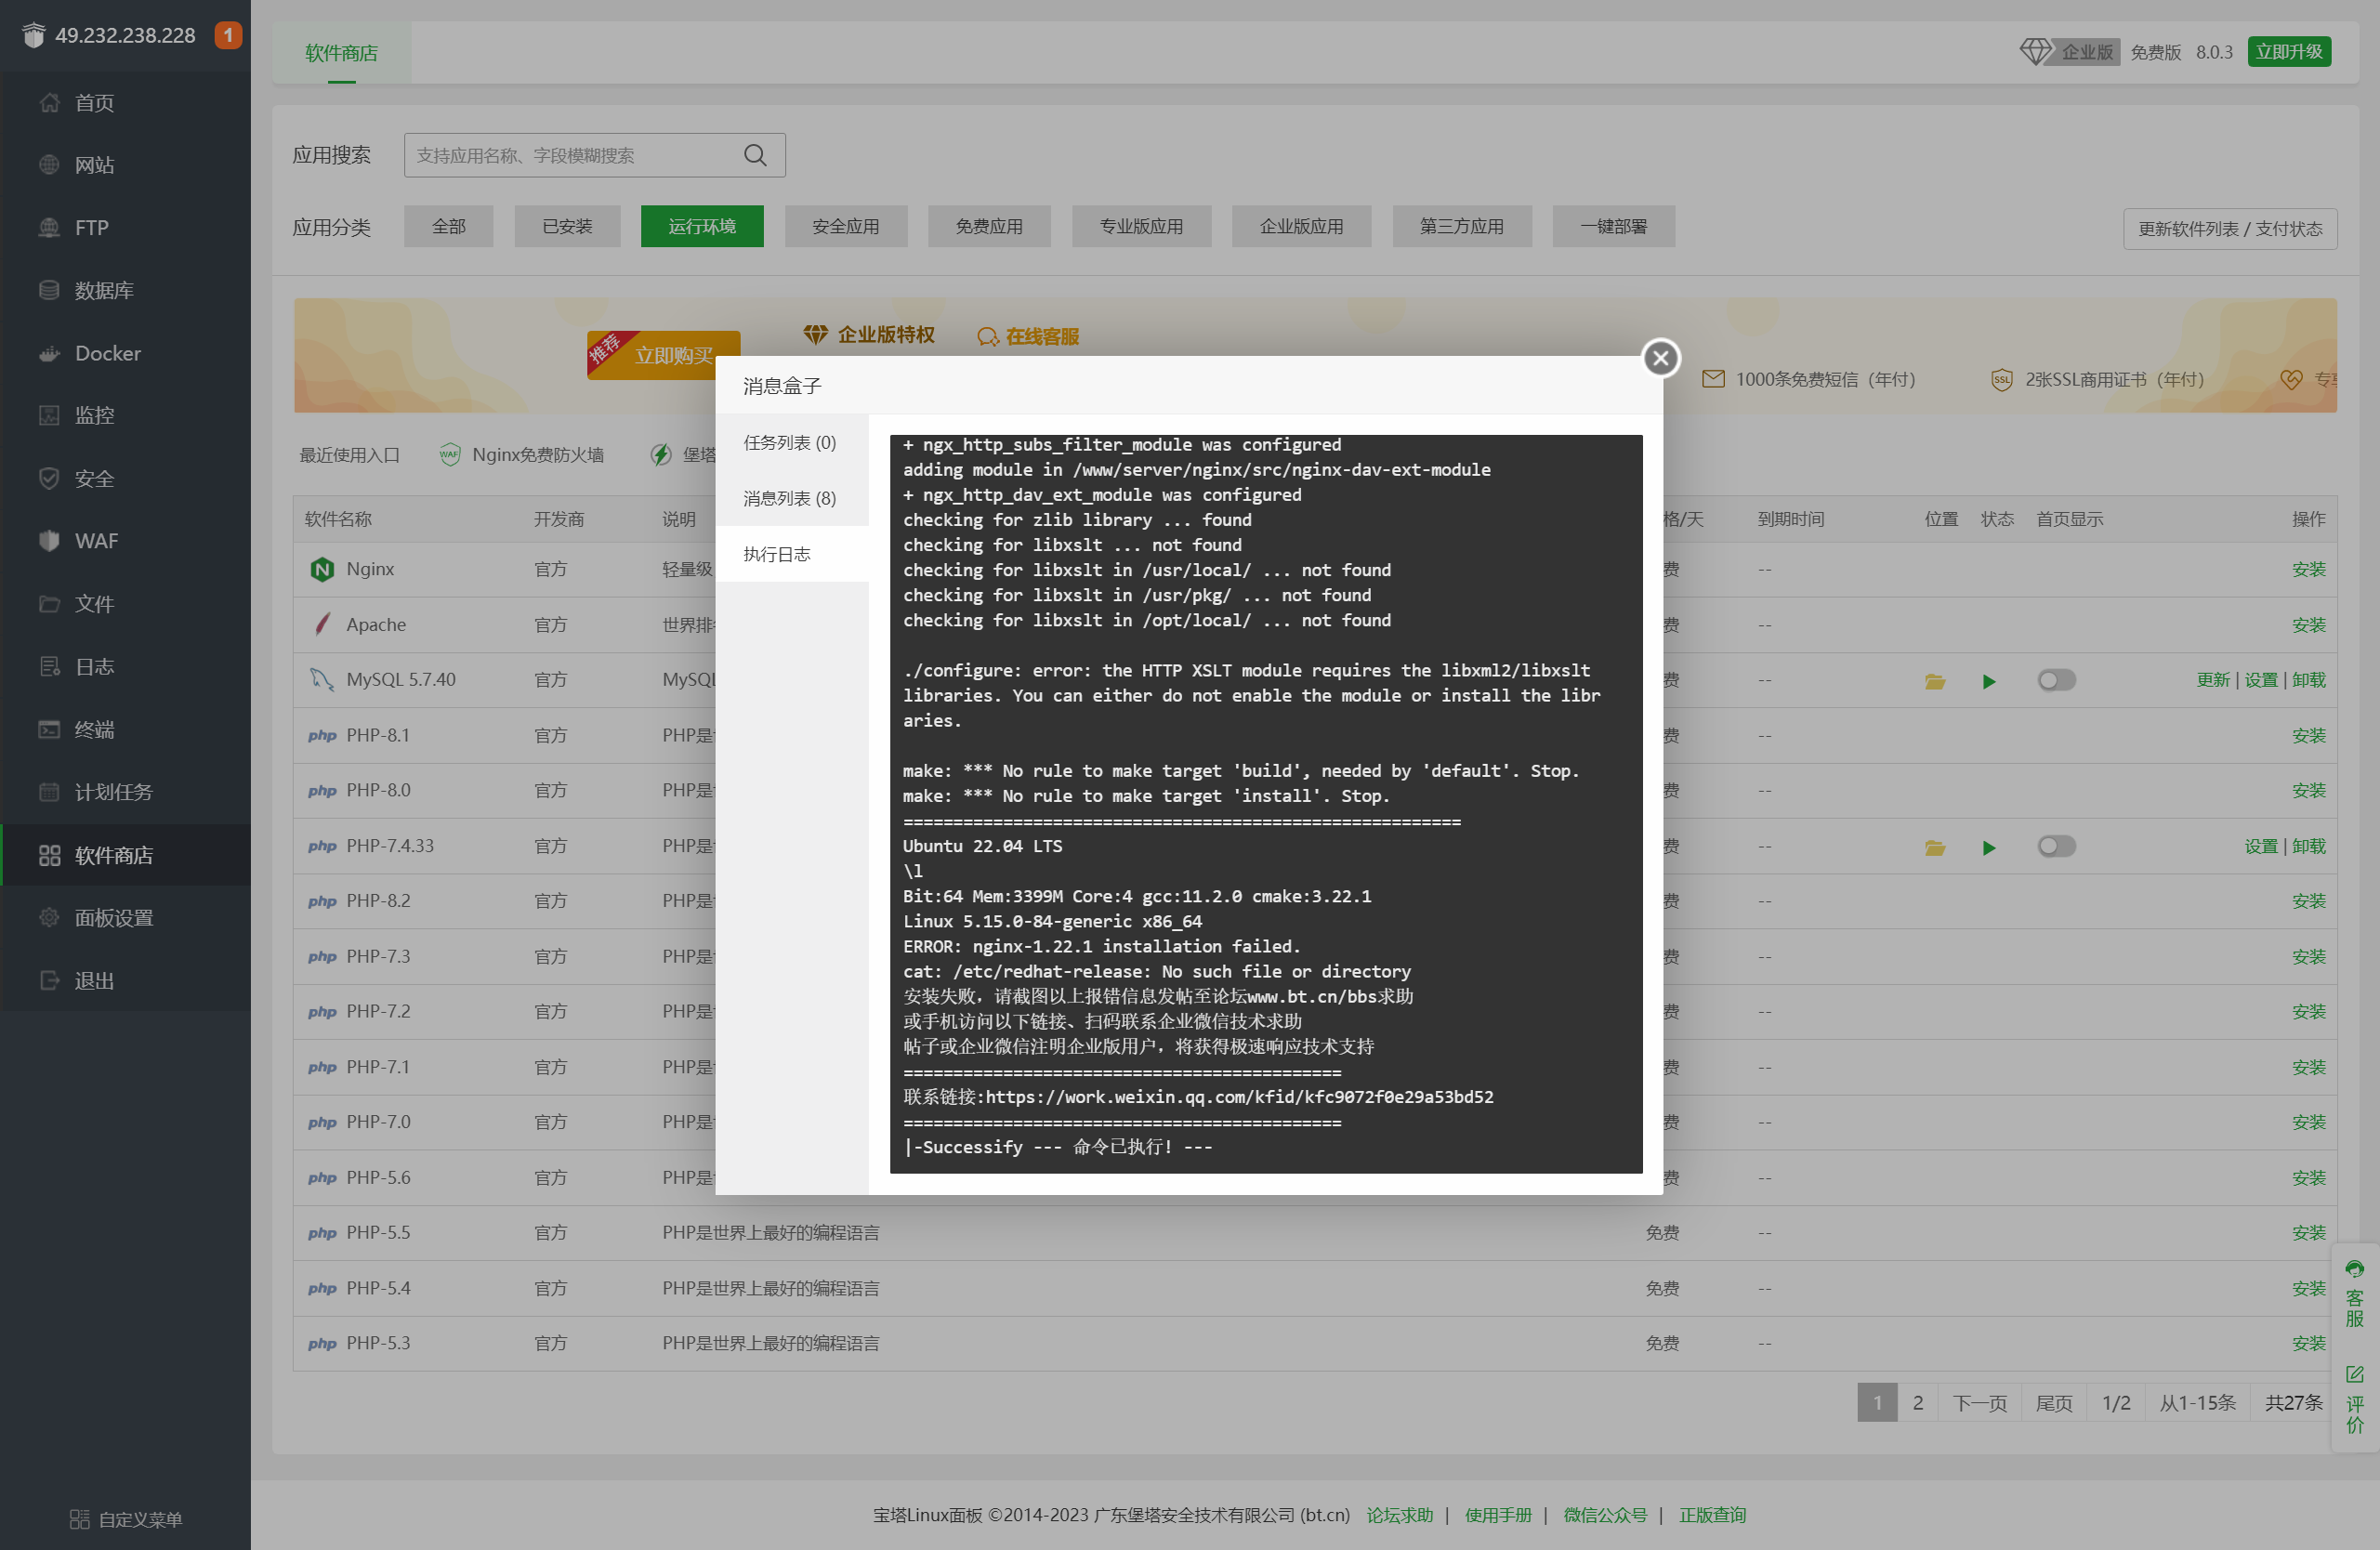Select the 免费应用 category filter
Screen dimensions: 2380x1550
989,226
